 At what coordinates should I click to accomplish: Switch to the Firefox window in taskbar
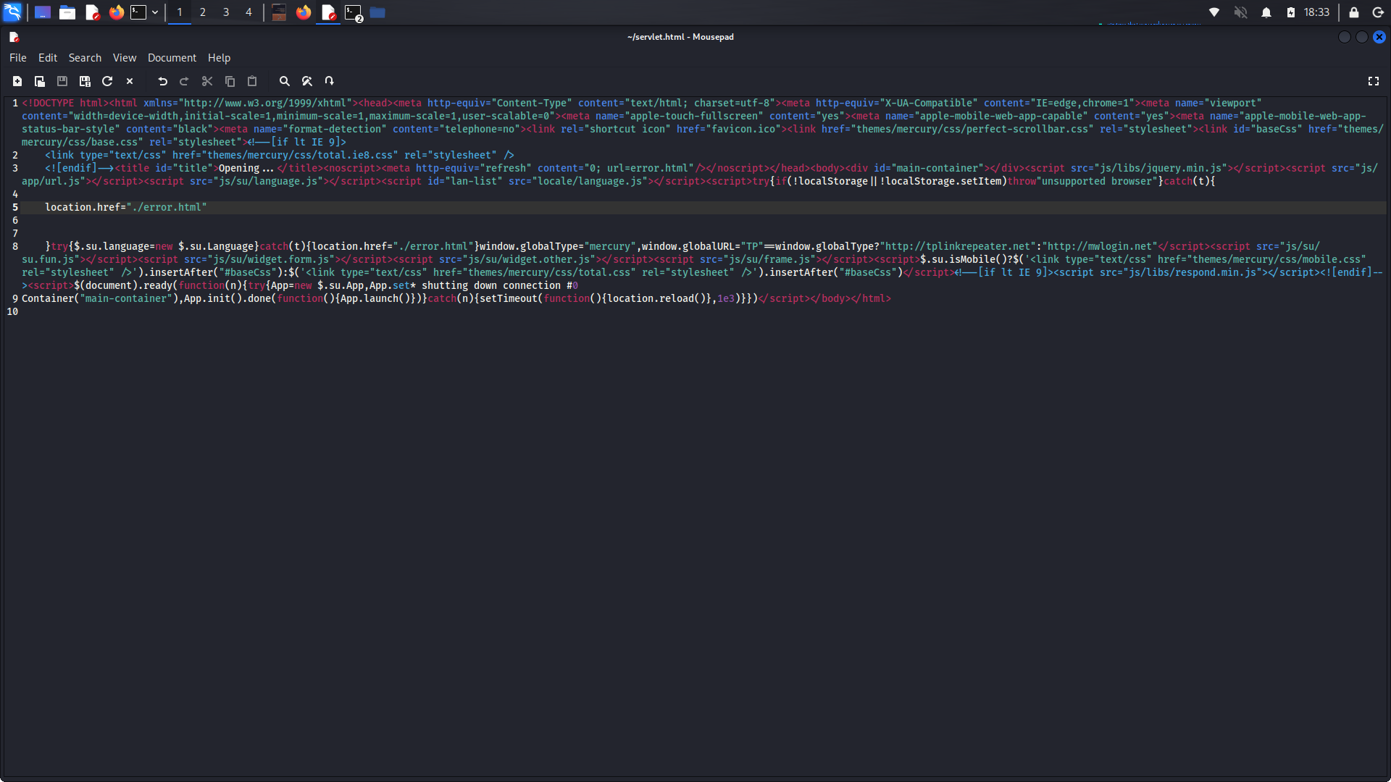tap(304, 12)
